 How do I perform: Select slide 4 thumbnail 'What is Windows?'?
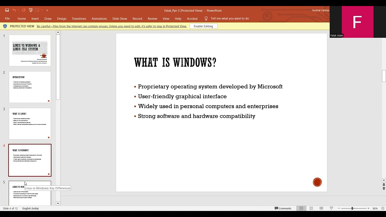30,160
